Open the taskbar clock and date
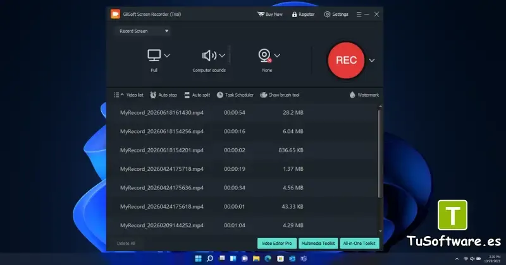The image size is (506, 265). point(494,259)
